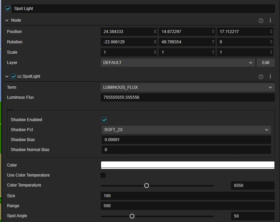The width and height of the screenshot is (280, 222).
Task: Click the Position Y field 14.672297
Action: point(187,32)
